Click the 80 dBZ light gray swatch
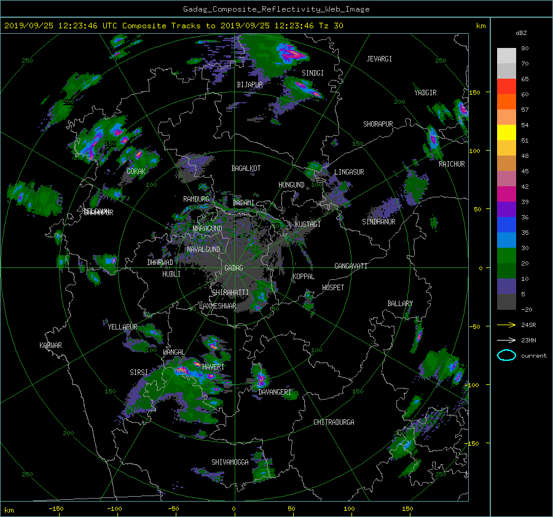The height and width of the screenshot is (517, 553). tap(506, 55)
